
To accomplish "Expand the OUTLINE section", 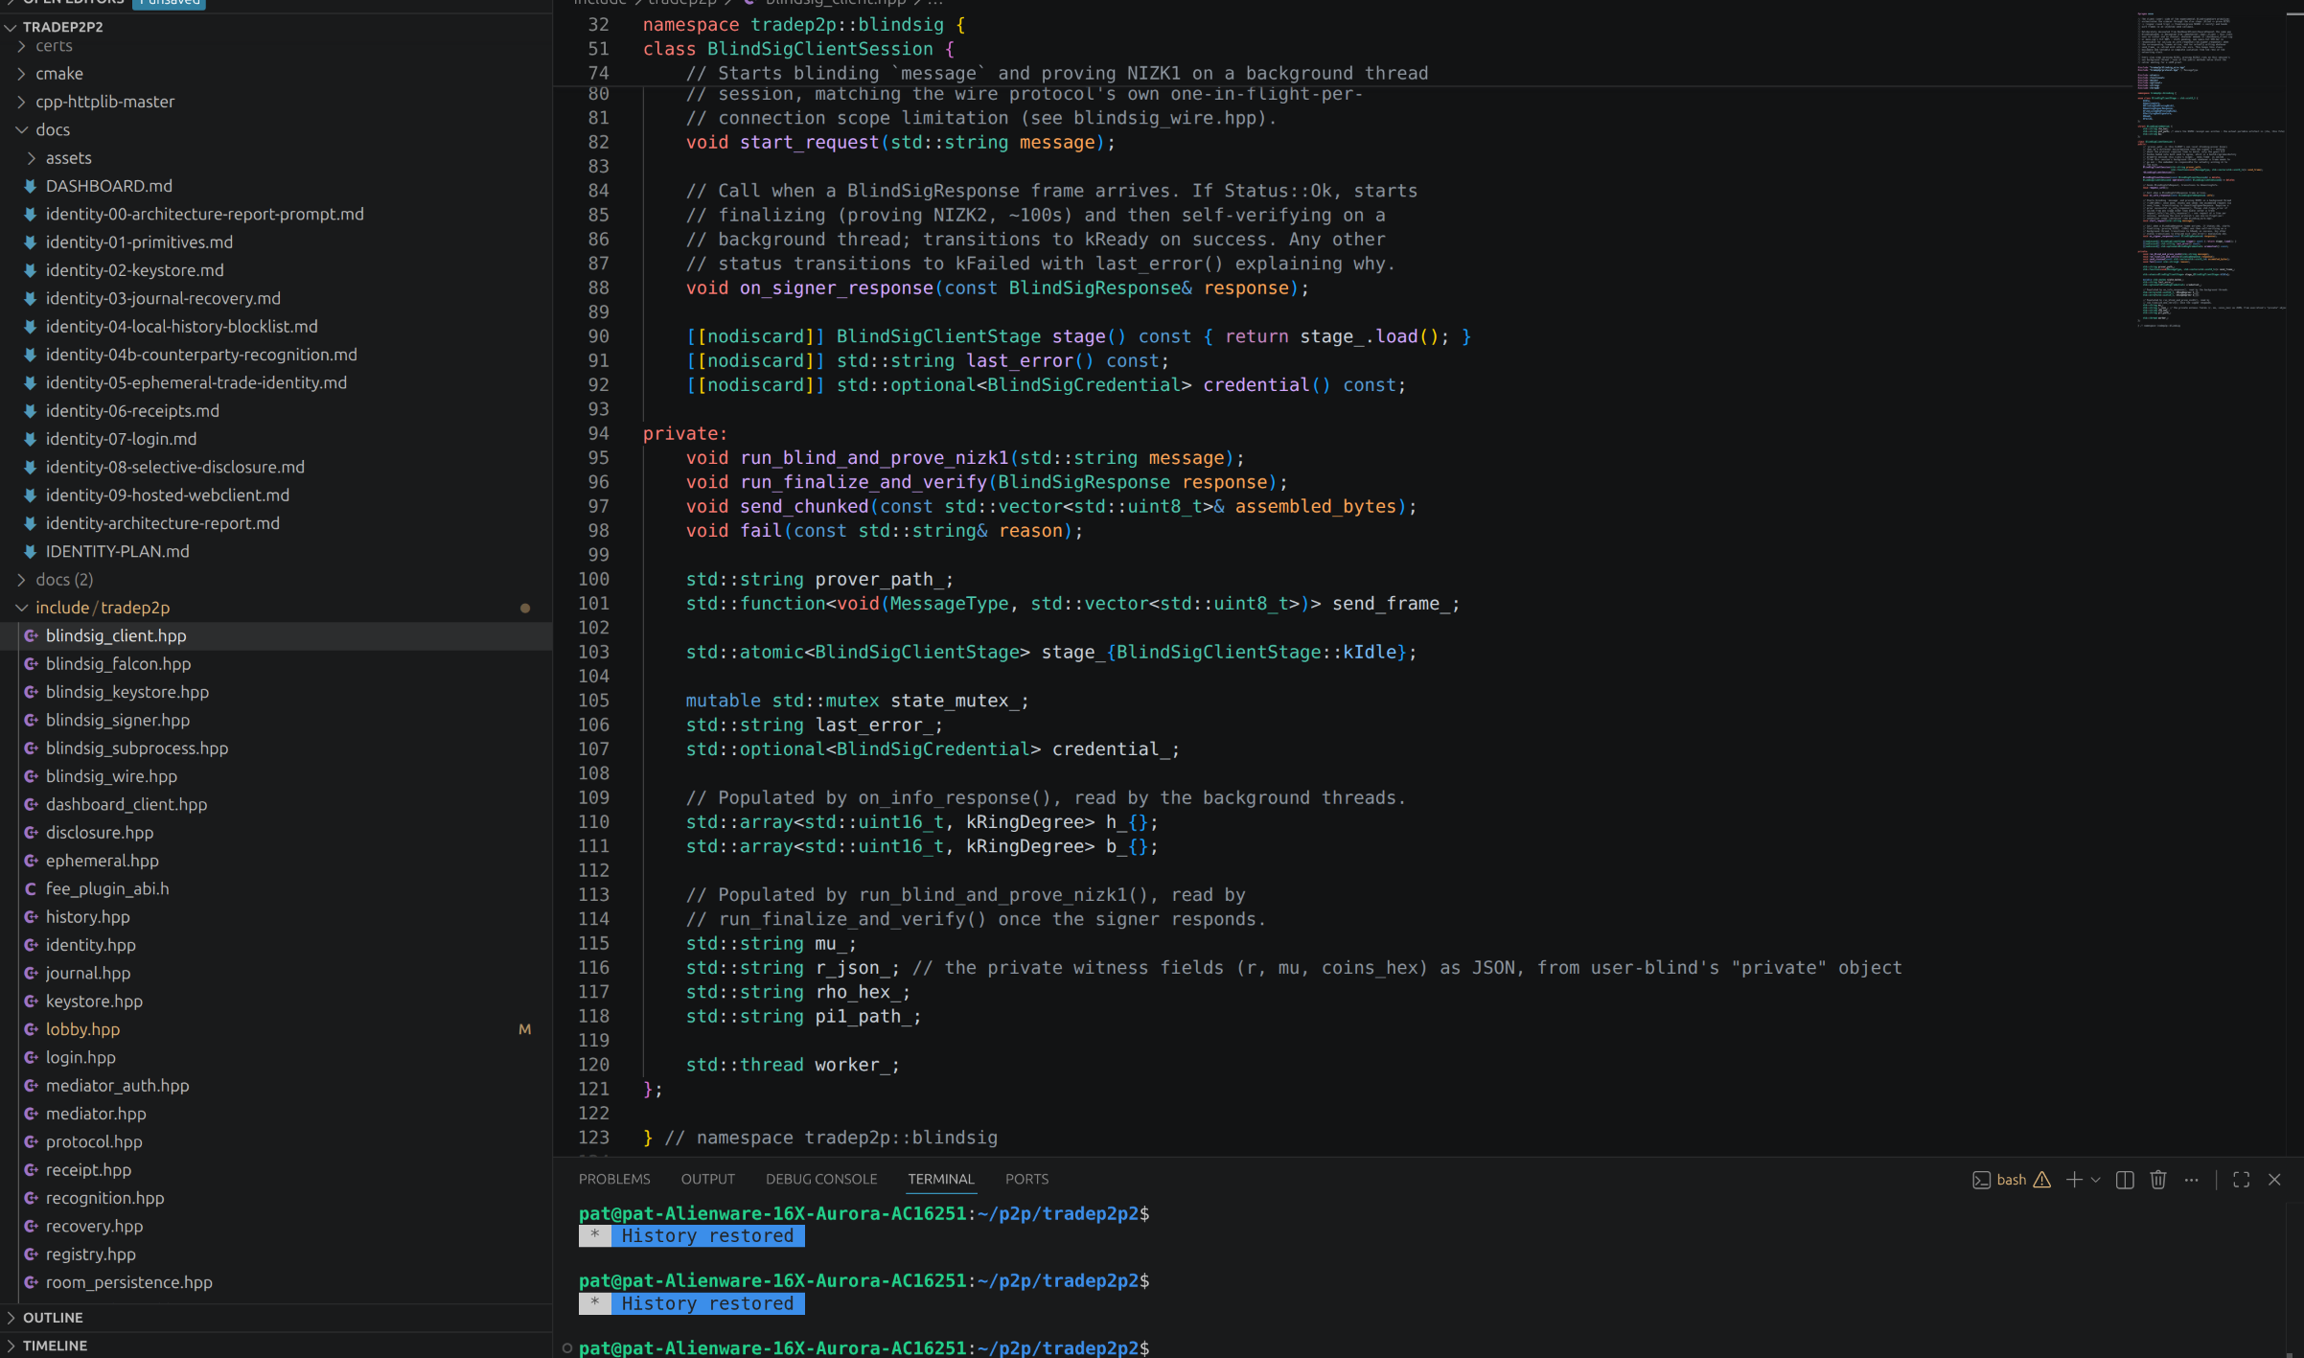I will [11, 1318].
